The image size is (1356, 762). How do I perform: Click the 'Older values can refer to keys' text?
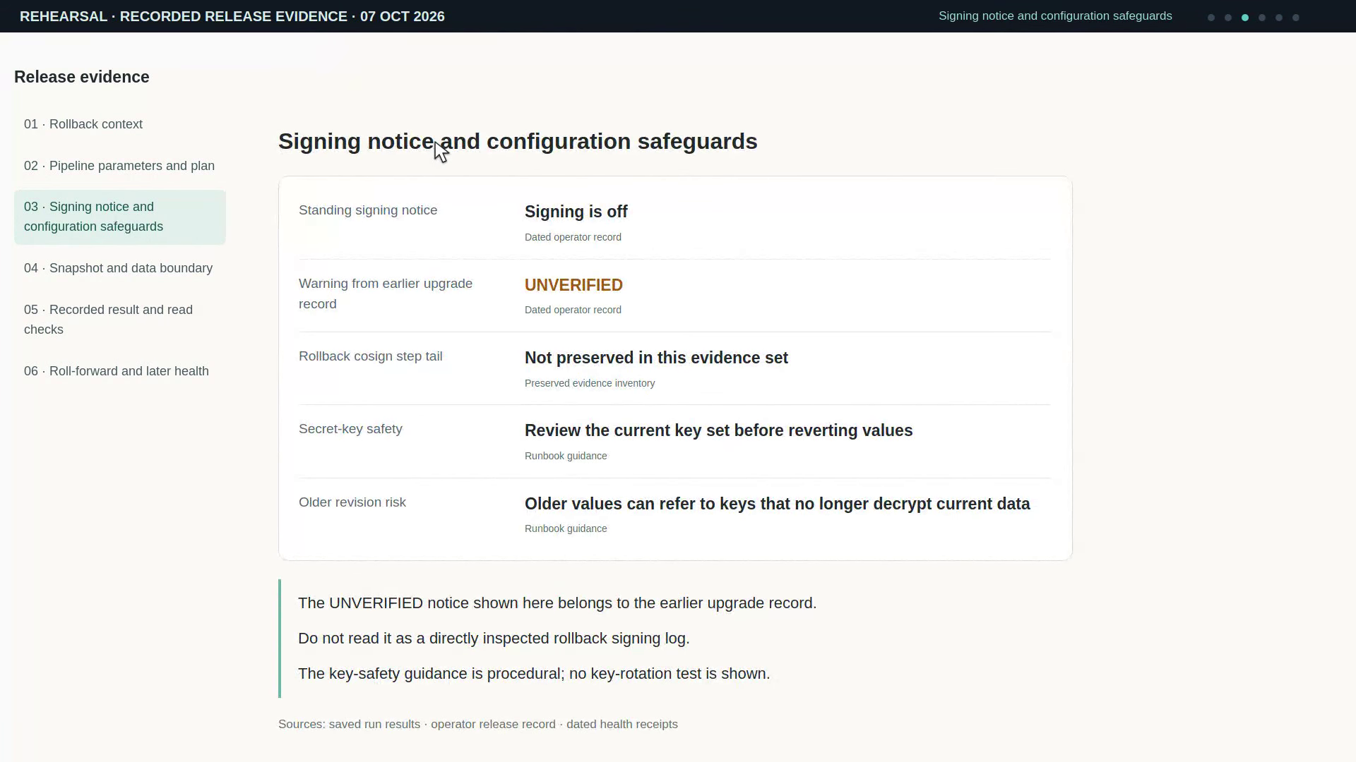point(777,504)
